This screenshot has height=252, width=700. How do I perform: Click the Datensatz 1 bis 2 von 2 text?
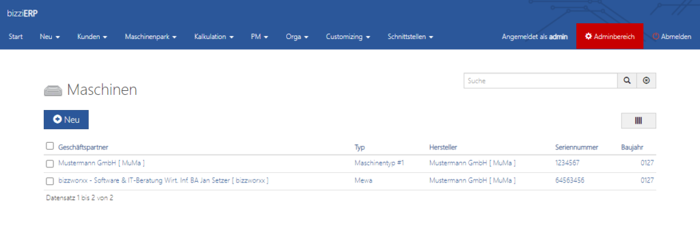pos(79,197)
